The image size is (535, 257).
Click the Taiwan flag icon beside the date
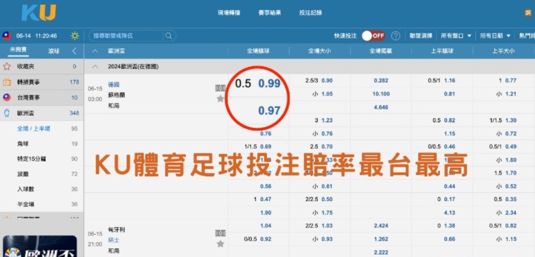[x=7, y=36]
